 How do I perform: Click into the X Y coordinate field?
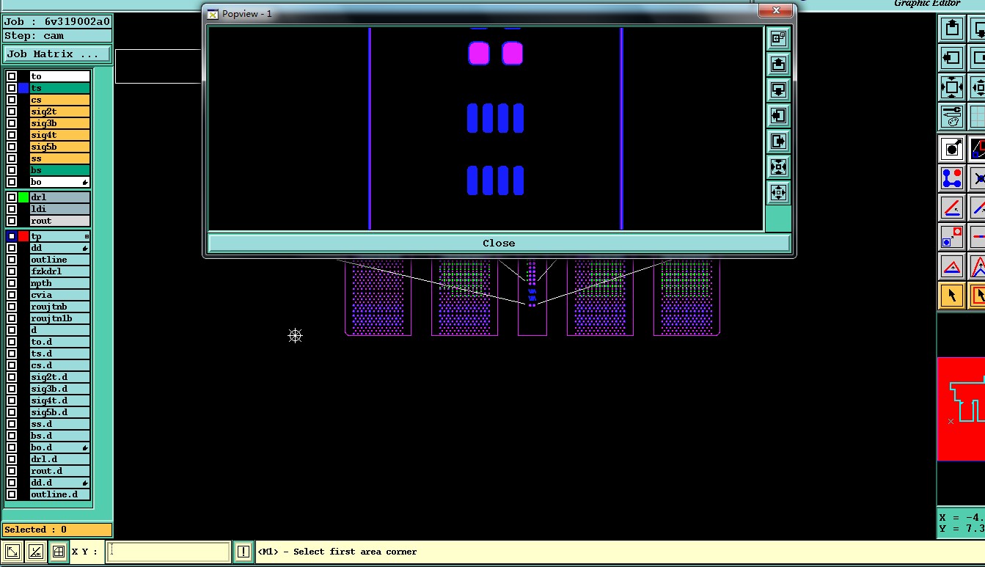169,552
